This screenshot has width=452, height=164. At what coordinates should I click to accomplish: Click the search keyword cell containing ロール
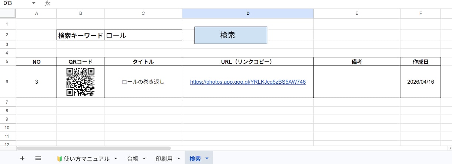tap(143, 35)
